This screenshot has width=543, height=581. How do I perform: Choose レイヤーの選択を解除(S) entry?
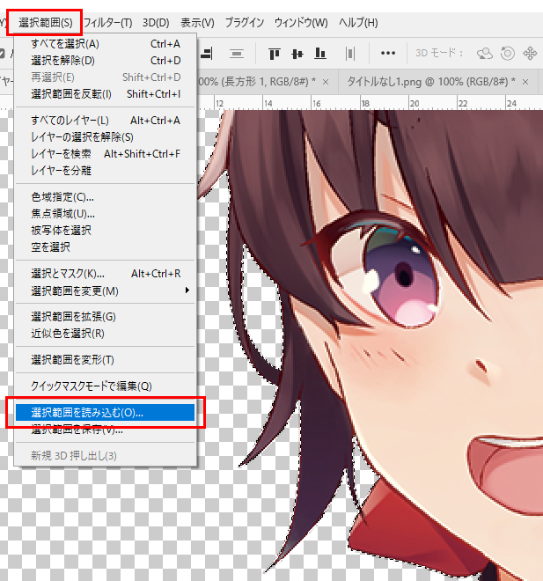(106, 137)
